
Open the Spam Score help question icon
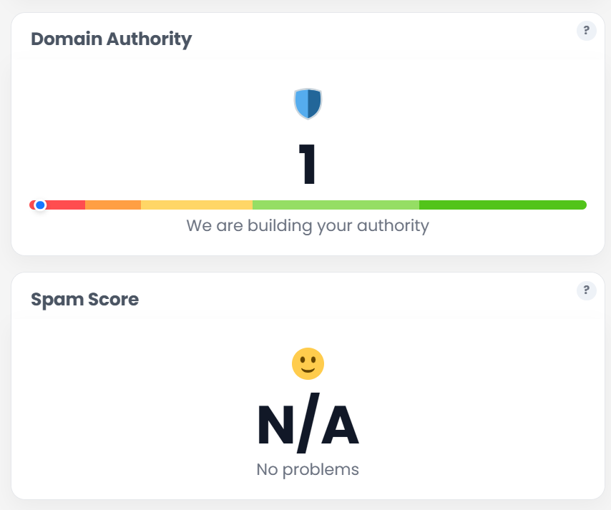click(x=586, y=290)
